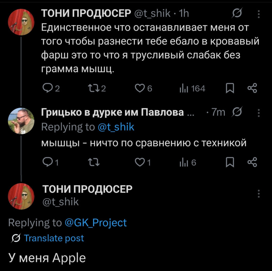The height and width of the screenshot is (271, 272).
Task: View analytics showing 6 views
Action: 184,162
